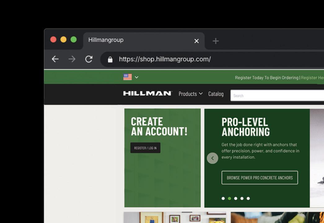This screenshot has width=324, height=223.
Task: Select the second green carousel dot
Action: tap(229, 199)
